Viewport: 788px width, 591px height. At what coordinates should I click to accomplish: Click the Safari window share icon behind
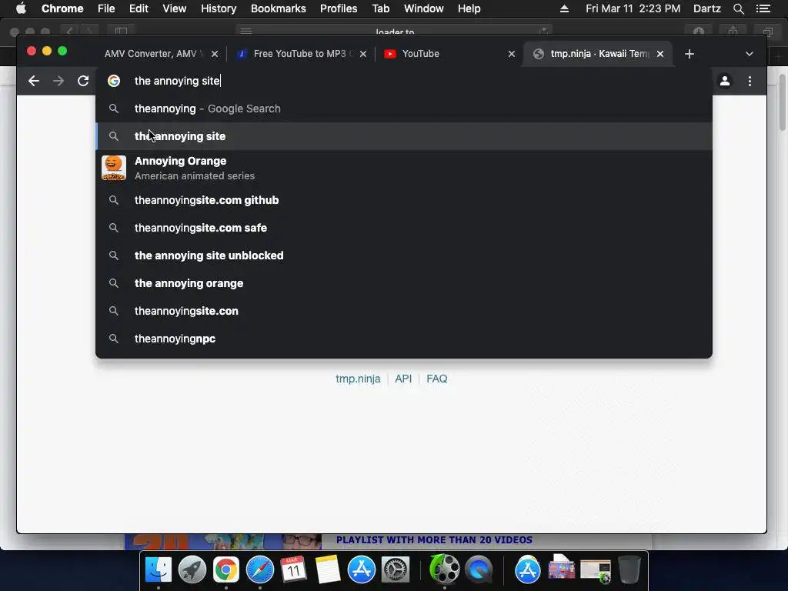point(733,31)
